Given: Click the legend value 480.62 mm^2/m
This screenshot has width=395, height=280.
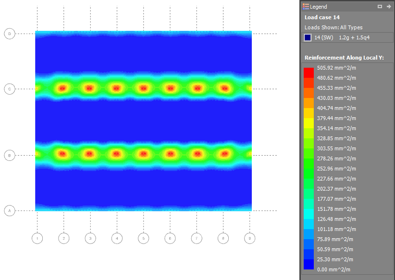Looking at the screenshot, I should click(336, 78).
